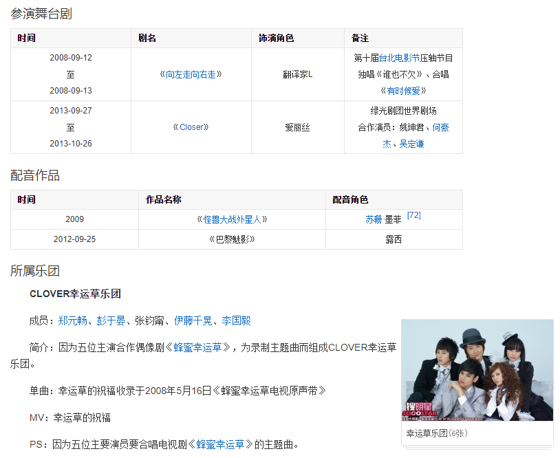
Task: Open the 怪兽大战外星人 movie link
Action: tap(231, 219)
